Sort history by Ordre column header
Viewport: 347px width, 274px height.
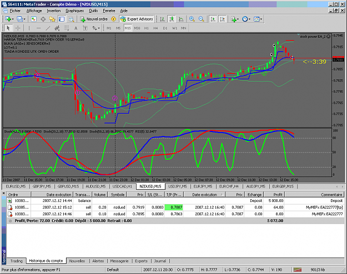click(x=19, y=195)
